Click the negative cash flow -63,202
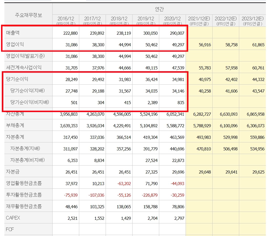The width and height of the screenshot is (271, 236). (124, 184)
